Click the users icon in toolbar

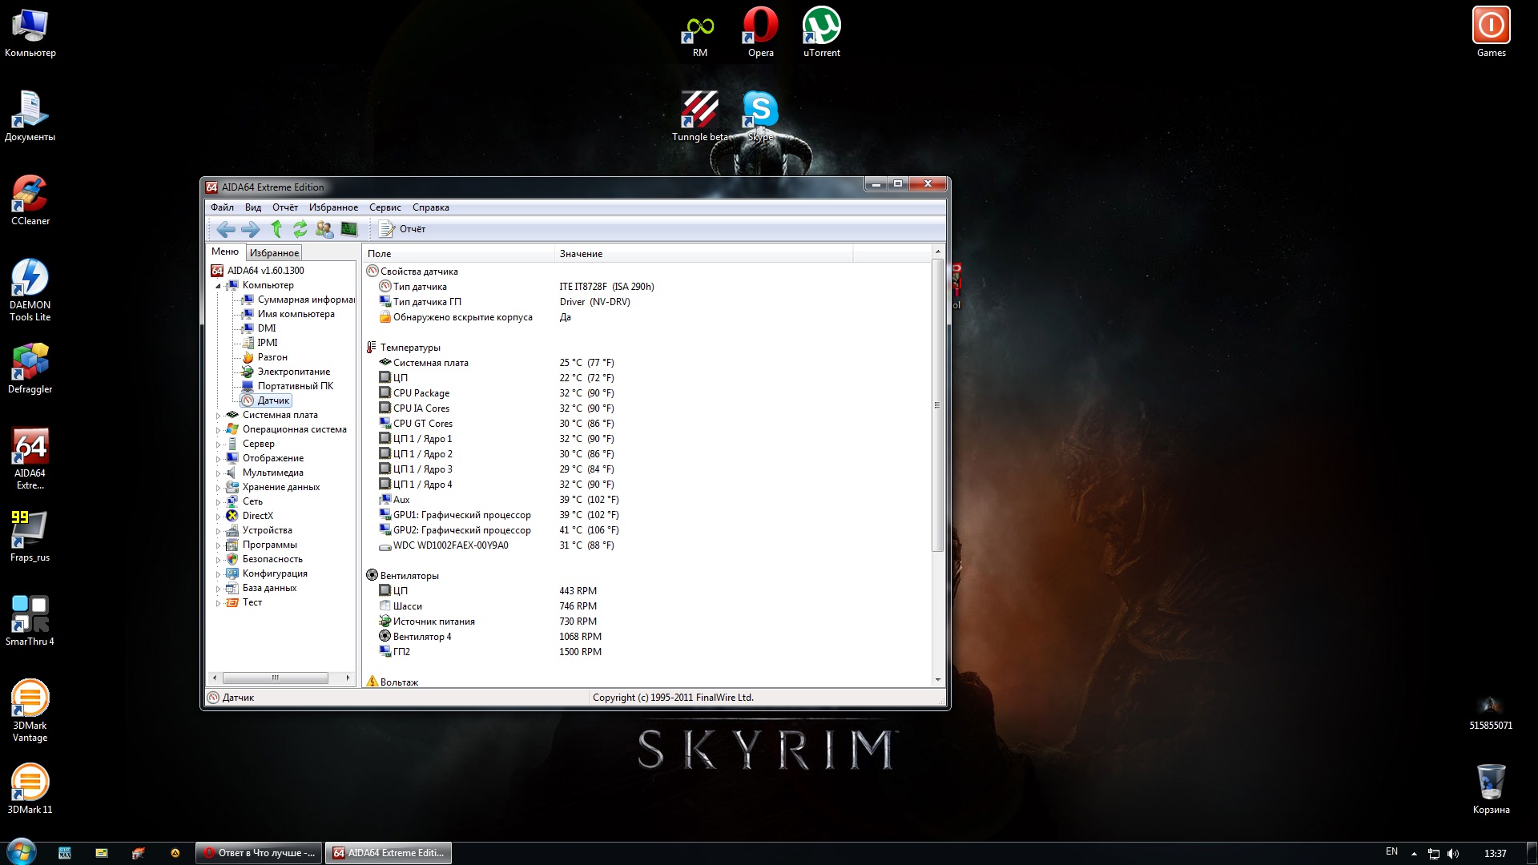point(324,230)
